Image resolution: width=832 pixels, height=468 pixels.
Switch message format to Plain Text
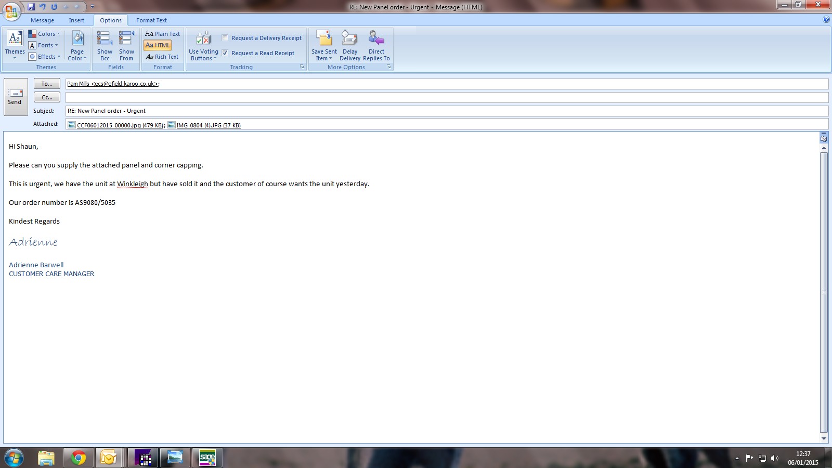click(x=162, y=34)
